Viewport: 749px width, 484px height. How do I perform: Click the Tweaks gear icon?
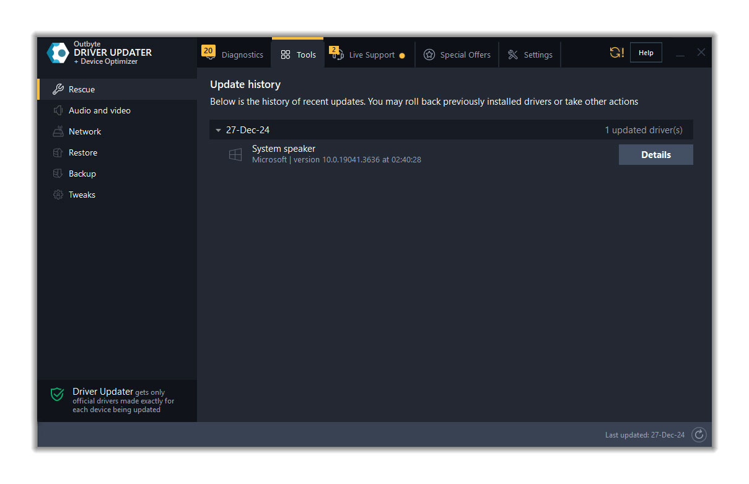pyautogui.click(x=58, y=195)
